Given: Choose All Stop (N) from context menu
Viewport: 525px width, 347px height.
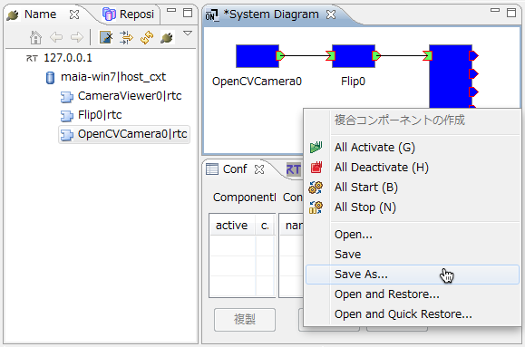Looking at the screenshot, I should pos(413,207).
